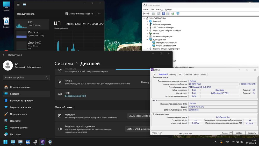
Task: Expand Software components node in Device Manager
Action: pyautogui.click(x=147, y=24)
